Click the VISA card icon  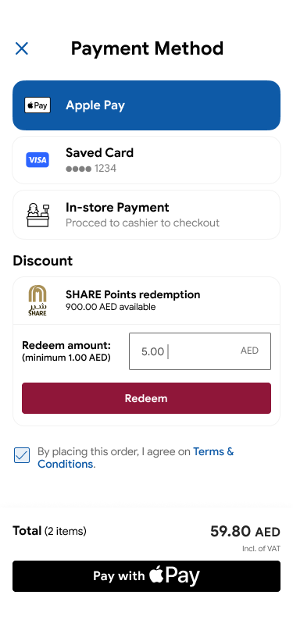38,160
